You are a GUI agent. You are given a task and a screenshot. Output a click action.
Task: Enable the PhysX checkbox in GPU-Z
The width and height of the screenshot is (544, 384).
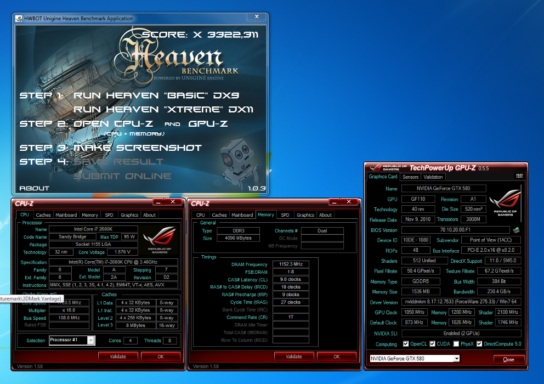(456, 344)
